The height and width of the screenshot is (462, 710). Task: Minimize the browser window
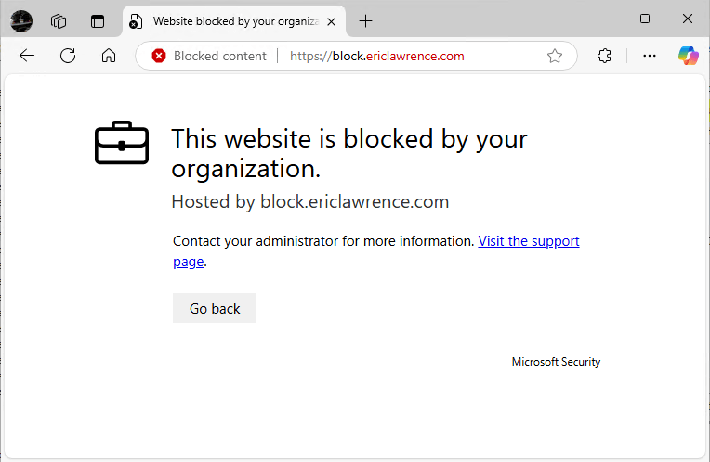[x=602, y=19]
